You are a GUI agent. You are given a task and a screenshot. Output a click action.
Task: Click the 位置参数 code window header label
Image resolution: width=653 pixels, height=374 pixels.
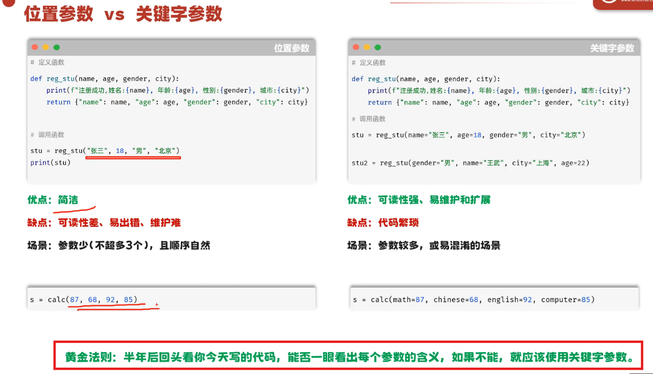tap(292, 48)
